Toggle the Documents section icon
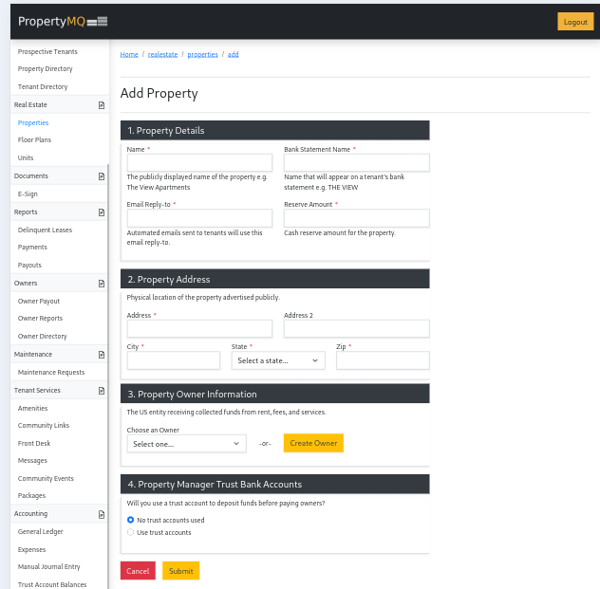This screenshot has width=600, height=589. coord(102,176)
